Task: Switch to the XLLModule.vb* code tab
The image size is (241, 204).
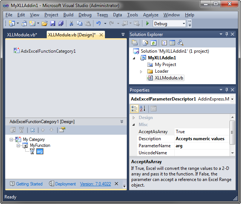Action: click(x=22, y=35)
